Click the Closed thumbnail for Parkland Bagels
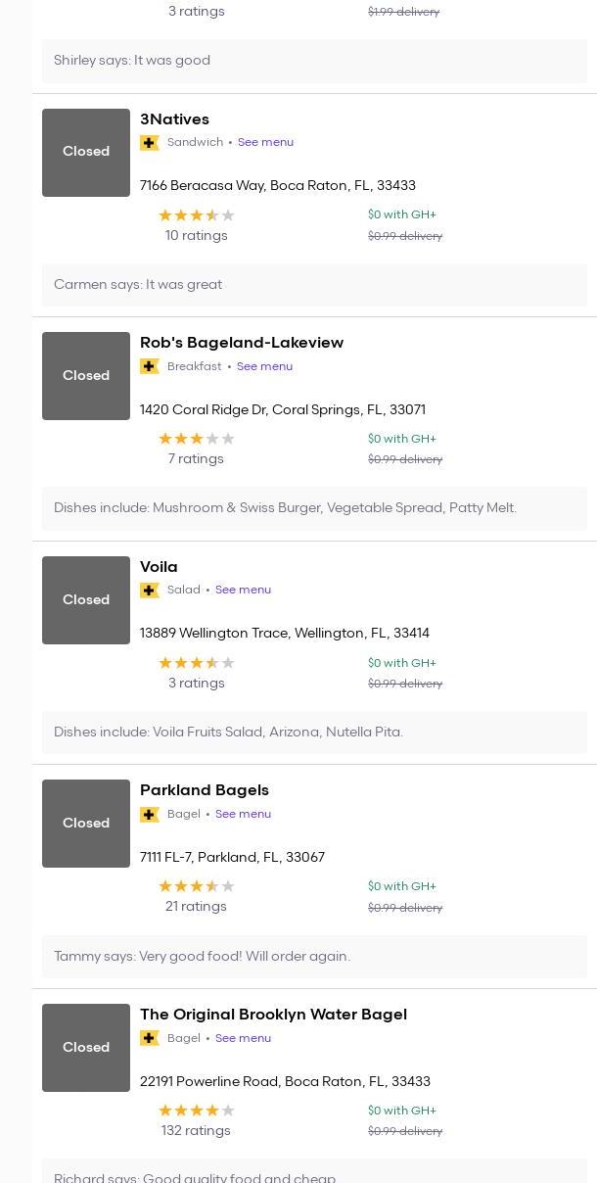 pos(86,824)
